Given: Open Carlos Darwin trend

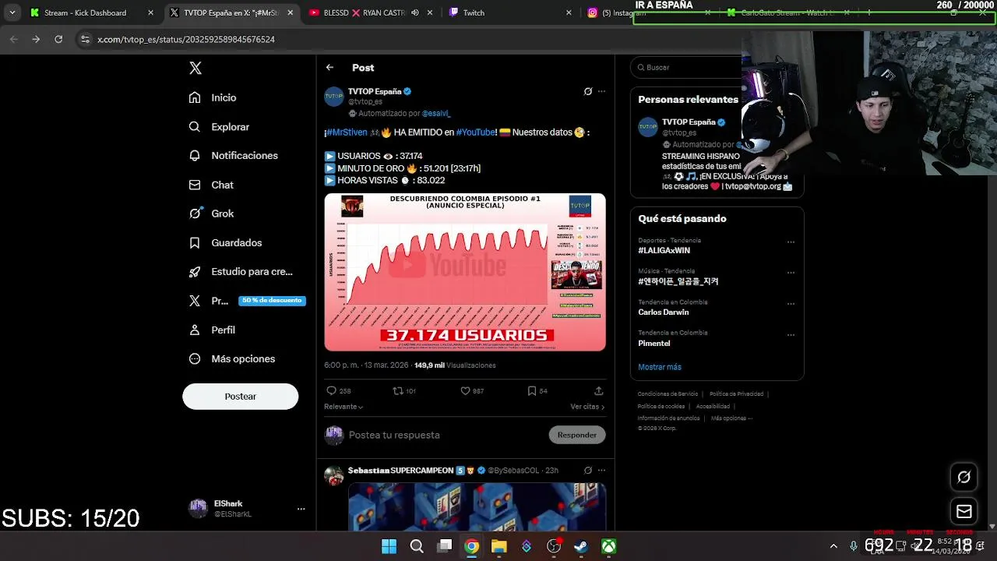Looking at the screenshot, I should [663, 312].
